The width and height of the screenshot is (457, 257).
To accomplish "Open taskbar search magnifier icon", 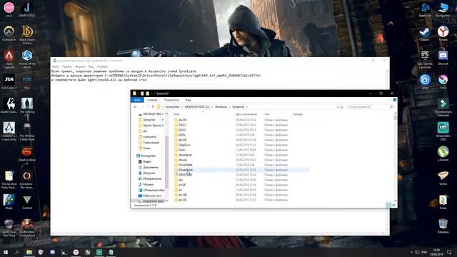I will coord(17,252).
